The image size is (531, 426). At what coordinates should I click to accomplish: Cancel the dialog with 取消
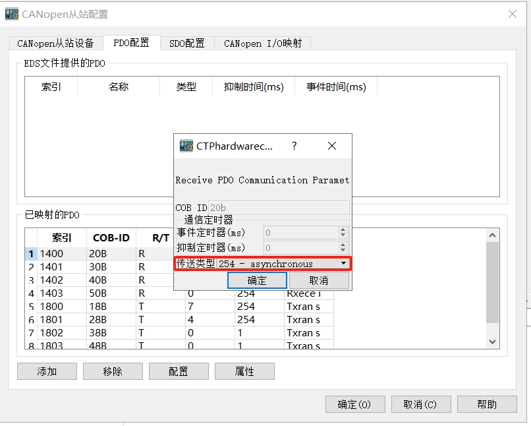click(319, 280)
